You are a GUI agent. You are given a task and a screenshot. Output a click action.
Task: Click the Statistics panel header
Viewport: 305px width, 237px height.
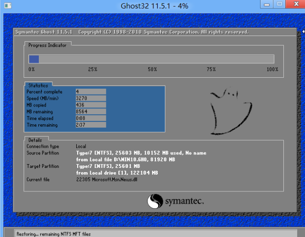38,85
